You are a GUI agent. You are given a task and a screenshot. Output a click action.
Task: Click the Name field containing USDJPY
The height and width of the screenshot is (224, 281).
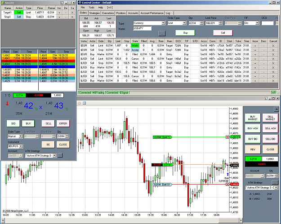142,28
